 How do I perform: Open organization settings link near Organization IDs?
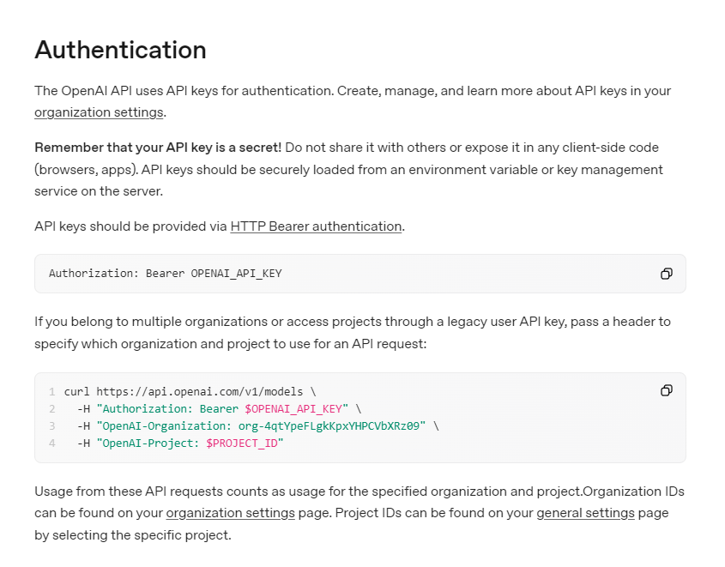[x=230, y=513]
